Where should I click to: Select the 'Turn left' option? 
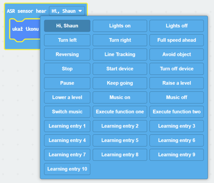tap(67, 40)
